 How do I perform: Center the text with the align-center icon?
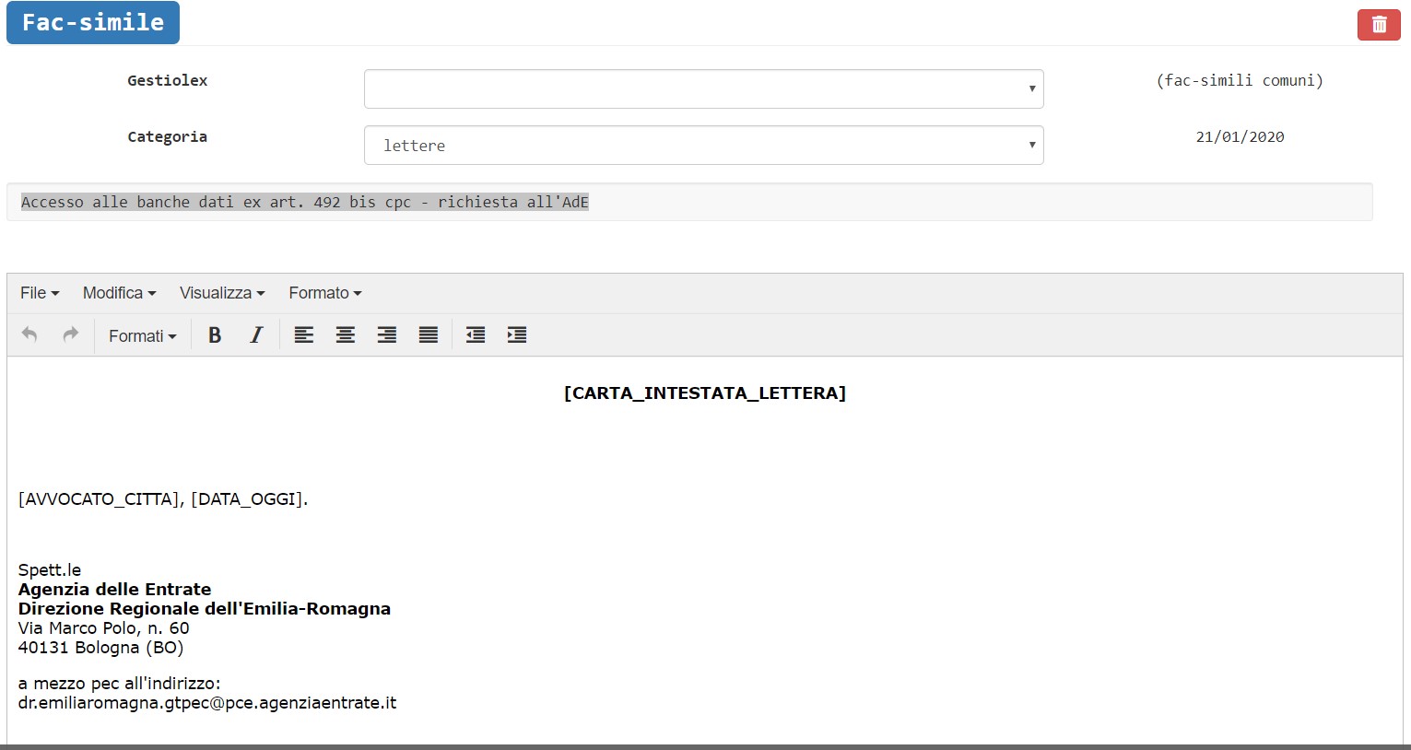pos(345,334)
